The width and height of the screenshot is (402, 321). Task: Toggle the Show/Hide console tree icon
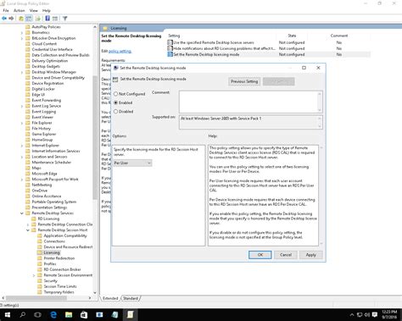[x=29, y=19]
